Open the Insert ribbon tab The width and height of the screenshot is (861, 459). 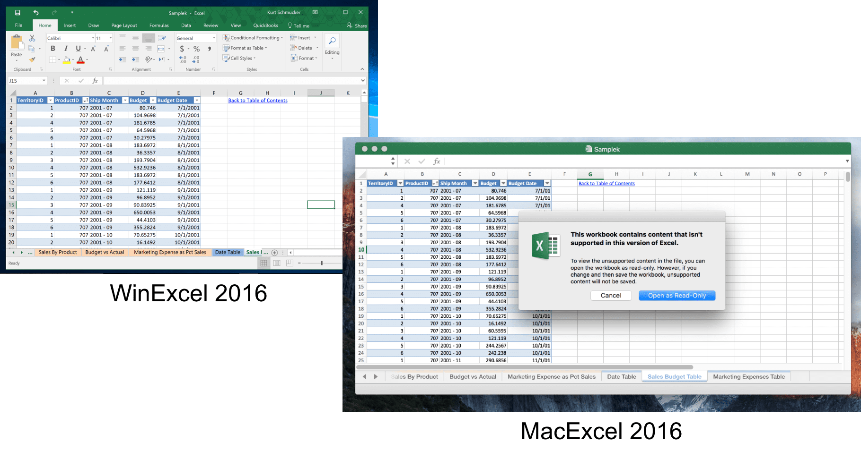(x=70, y=25)
